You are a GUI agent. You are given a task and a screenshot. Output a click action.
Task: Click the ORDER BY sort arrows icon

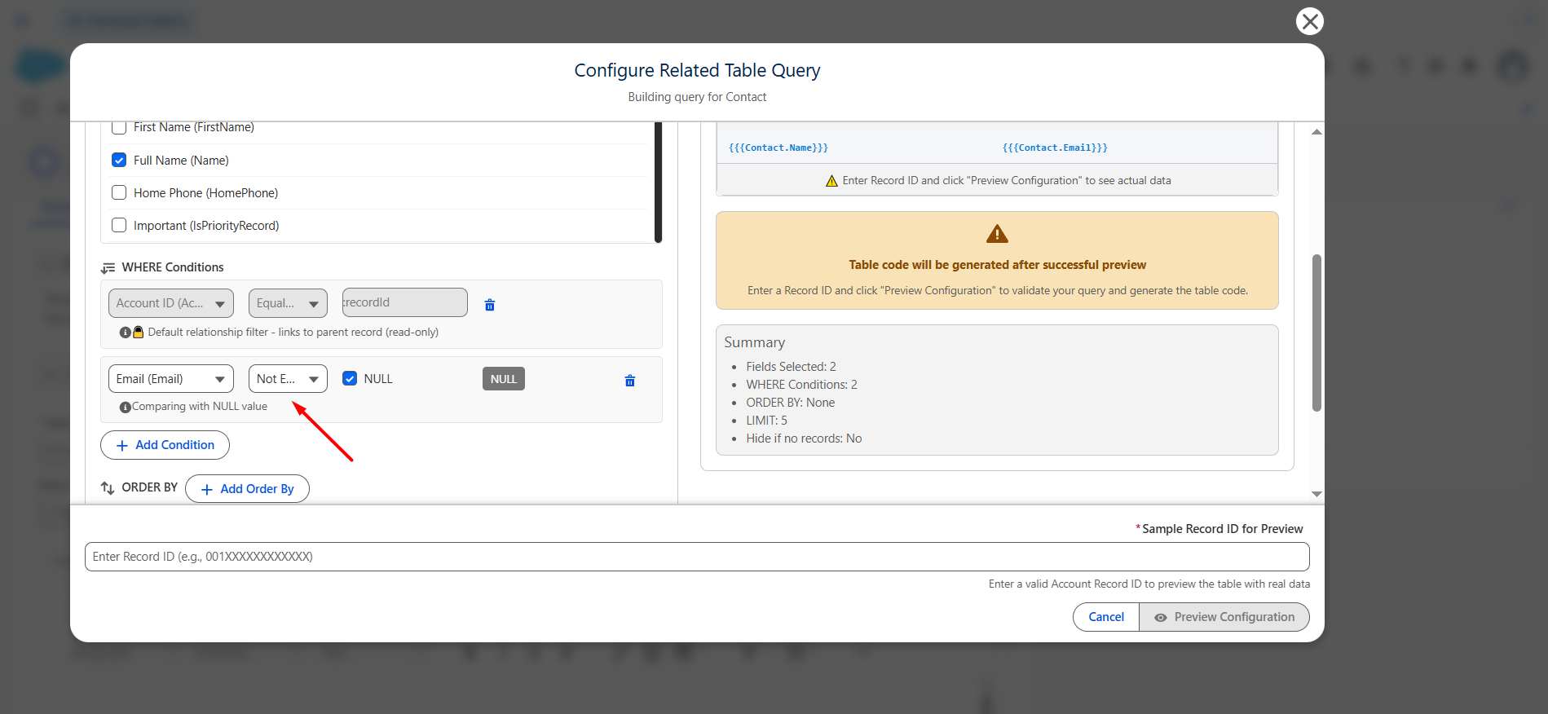click(108, 488)
